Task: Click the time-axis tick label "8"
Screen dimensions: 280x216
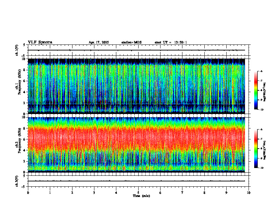Action: 204,193
